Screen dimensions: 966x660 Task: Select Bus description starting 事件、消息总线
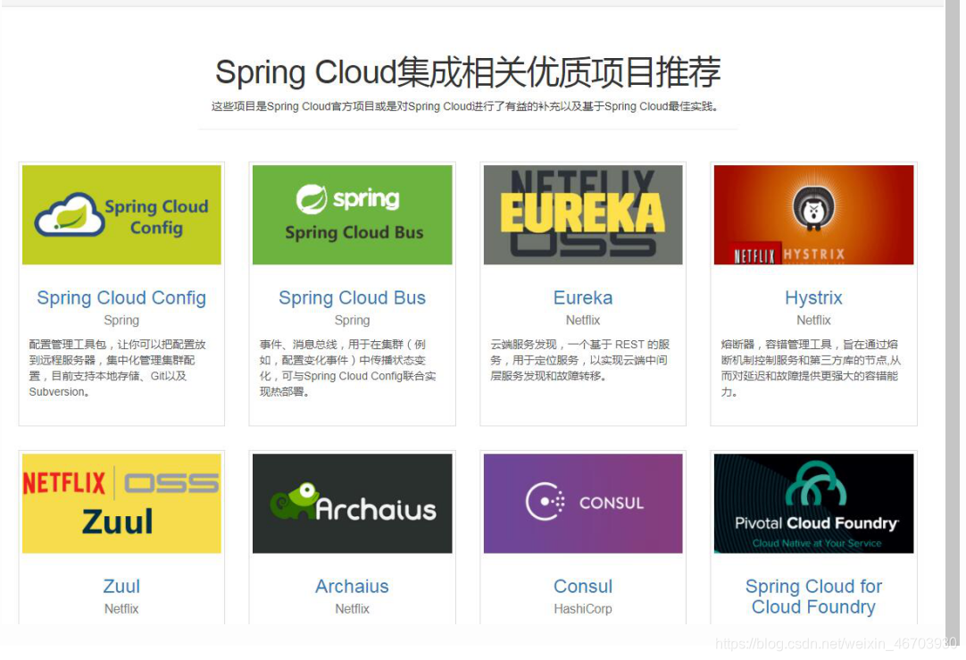(348, 368)
